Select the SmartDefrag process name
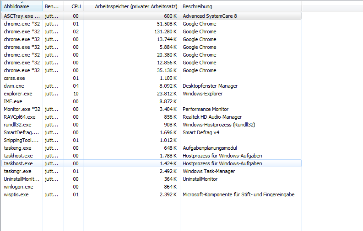The image size is (363, 231). (22, 132)
